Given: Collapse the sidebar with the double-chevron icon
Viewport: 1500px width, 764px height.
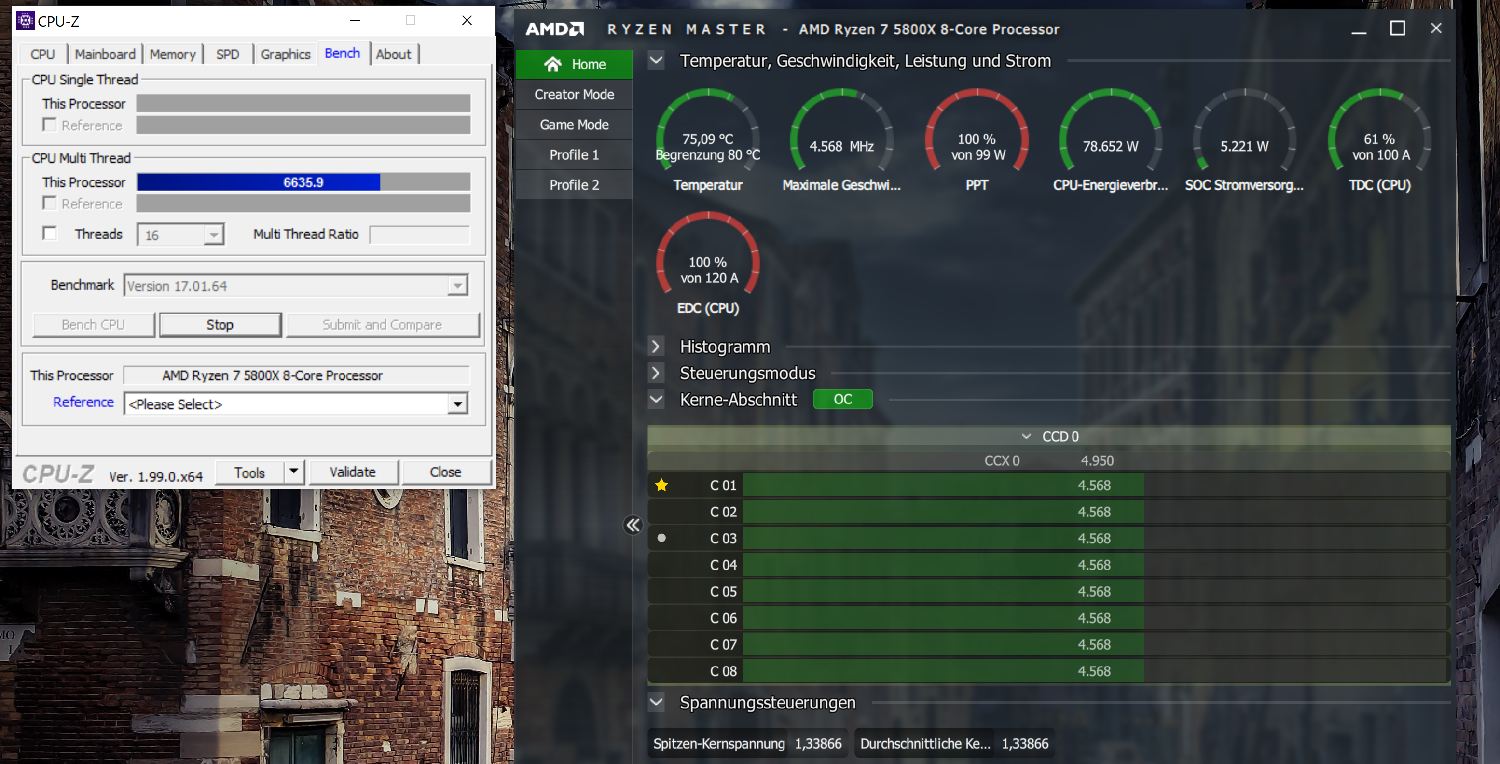Looking at the screenshot, I should (633, 525).
